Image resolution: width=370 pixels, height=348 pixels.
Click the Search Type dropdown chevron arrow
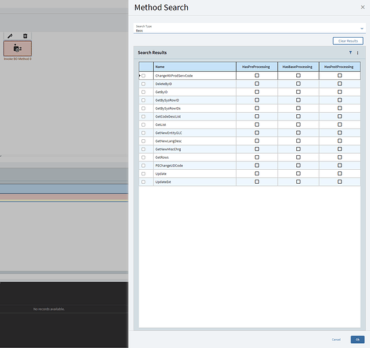(362, 29)
